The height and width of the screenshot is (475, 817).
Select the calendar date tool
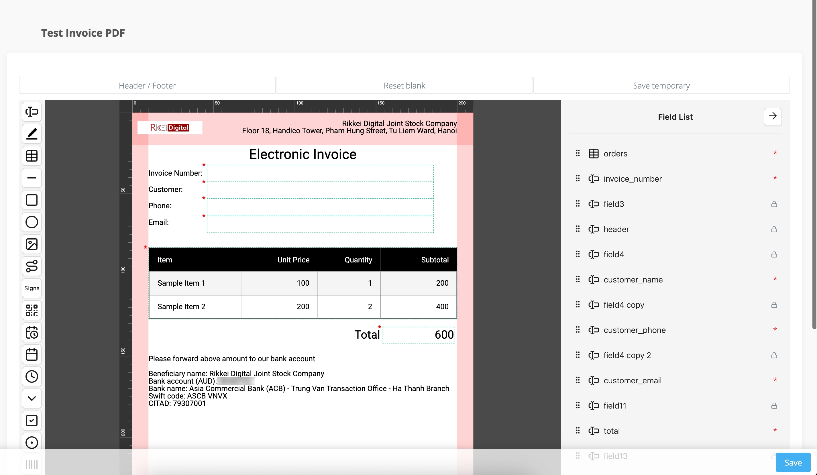[x=32, y=354]
